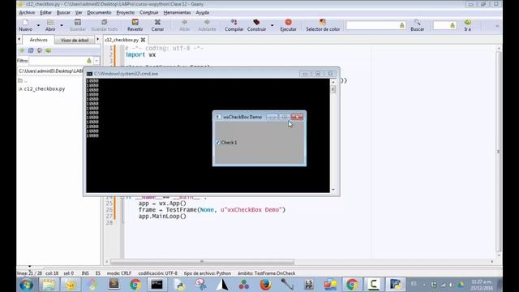This screenshot has width=519, height=292.
Task: Click the Cerrar toolbar icon
Action: point(157,23)
